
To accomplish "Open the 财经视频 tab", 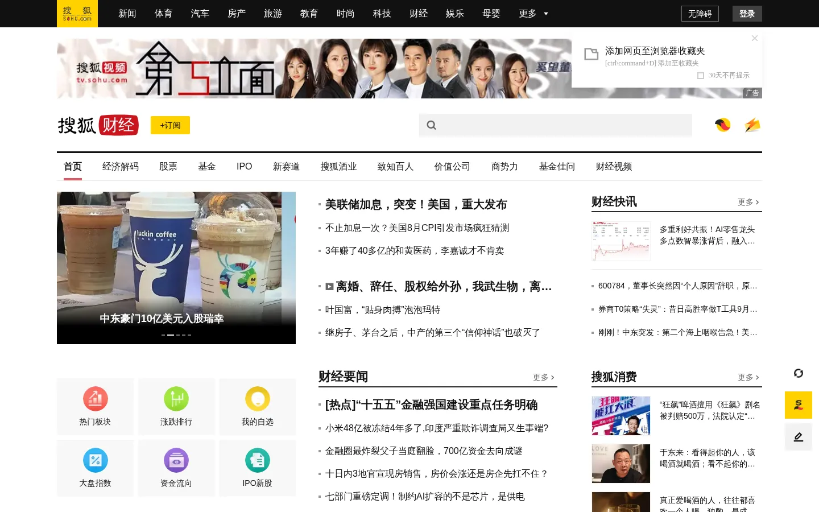I will coord(614,167).
